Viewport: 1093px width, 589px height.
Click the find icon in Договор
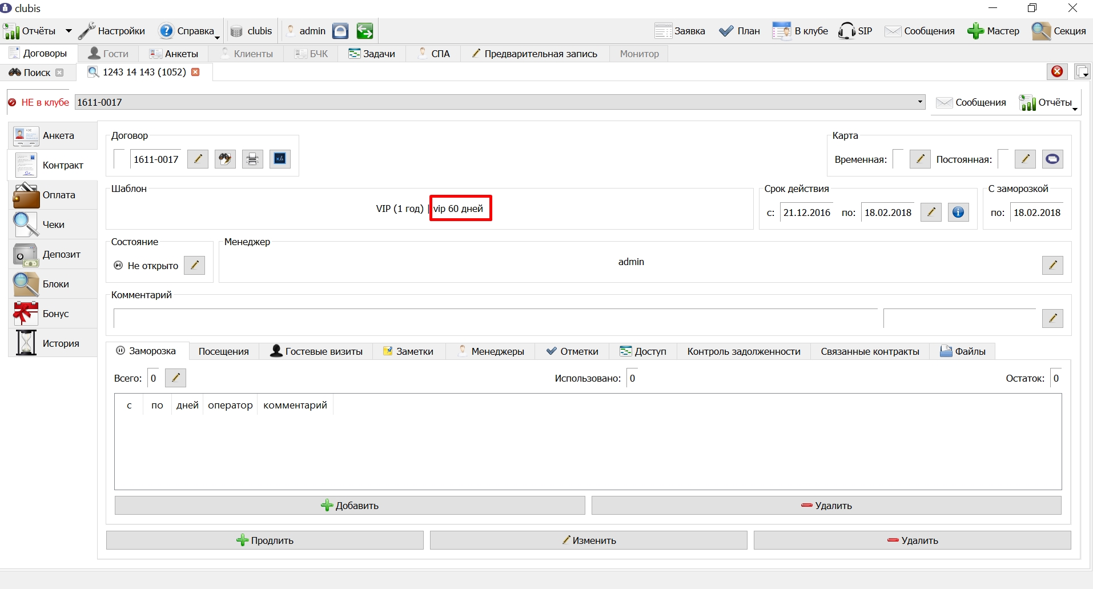point(225,159)
